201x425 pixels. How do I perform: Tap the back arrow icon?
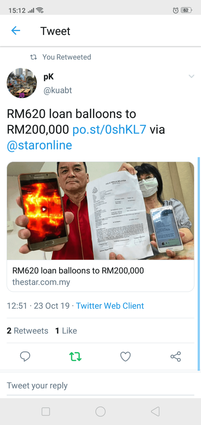pyautogui.click(x=16, y=31)
